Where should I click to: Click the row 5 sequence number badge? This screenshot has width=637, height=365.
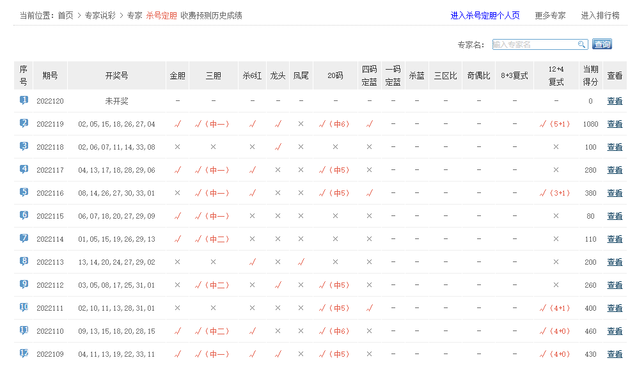(24, 192)
